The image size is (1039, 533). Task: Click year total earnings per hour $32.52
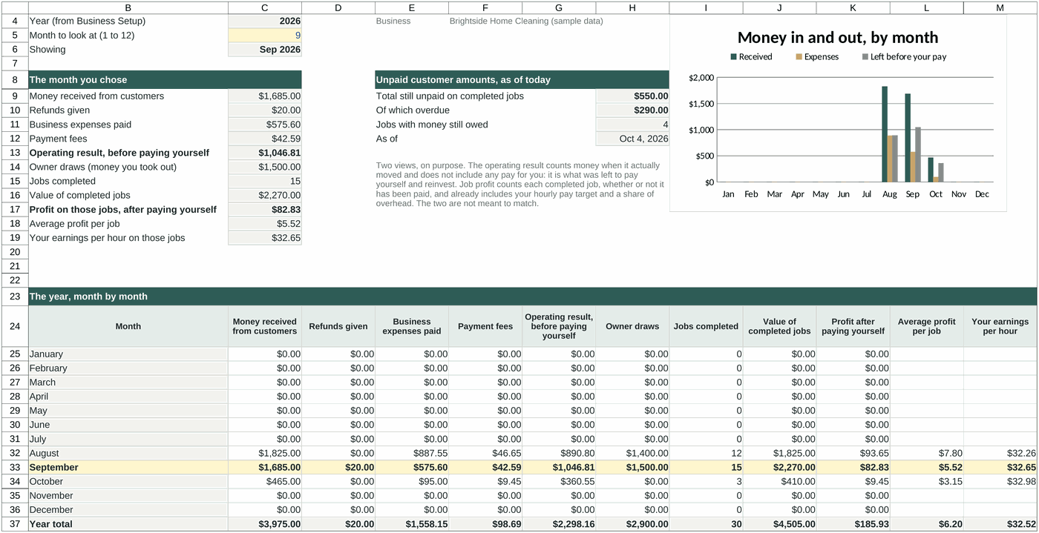pos(1000,524)
